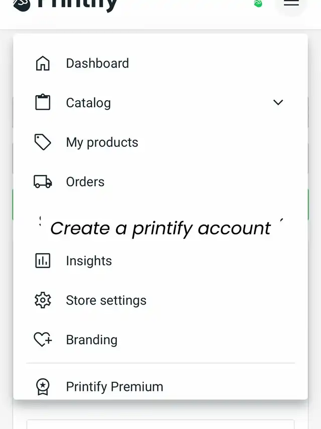The height and width of the screenshot is (429, 321).
Task: Select the Branding menu label
Action: pyautogui.click(x=91, y=340)
